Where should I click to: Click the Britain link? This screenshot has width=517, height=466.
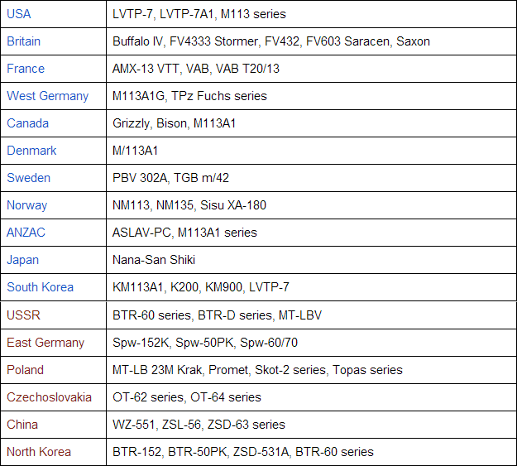(24, 41)
